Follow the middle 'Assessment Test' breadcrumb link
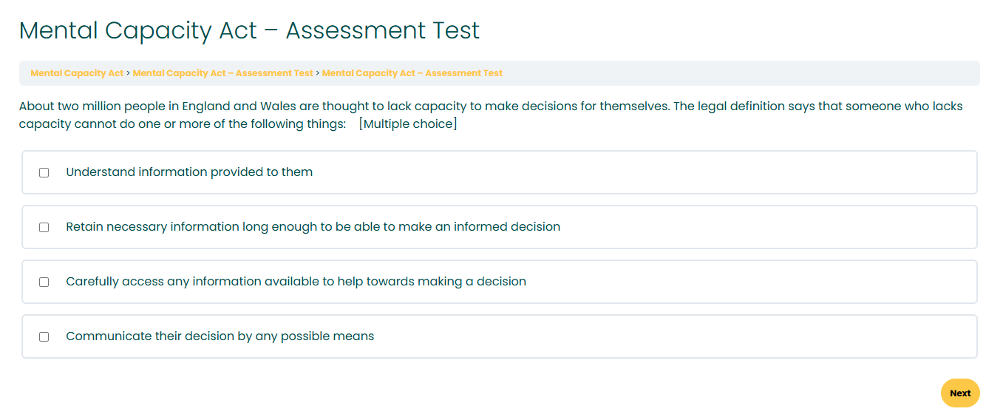Image resolution: width=1003 pixels, height=420 pixels. (223, 73)
